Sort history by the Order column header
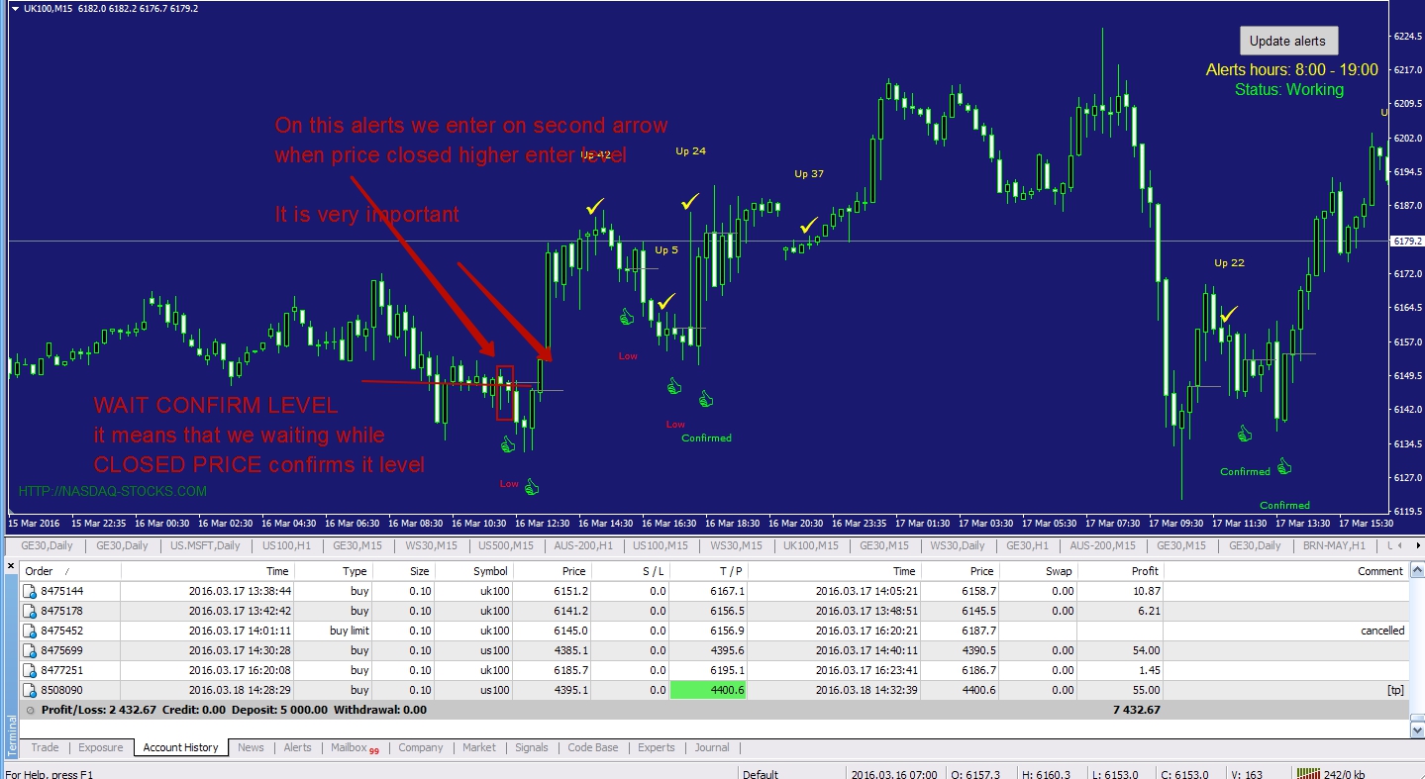This screenshot has height=779, width=1425. coord(40,571)
